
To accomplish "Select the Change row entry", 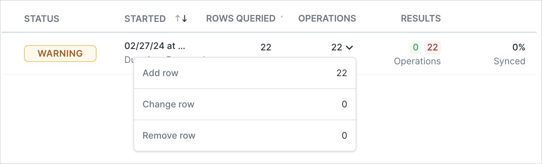I will (245, 104).
